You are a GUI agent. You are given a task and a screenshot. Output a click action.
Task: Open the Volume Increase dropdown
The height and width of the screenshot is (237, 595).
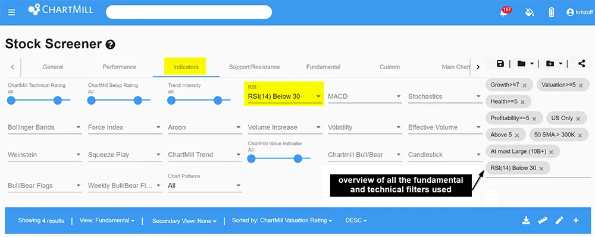click(284, 127)
